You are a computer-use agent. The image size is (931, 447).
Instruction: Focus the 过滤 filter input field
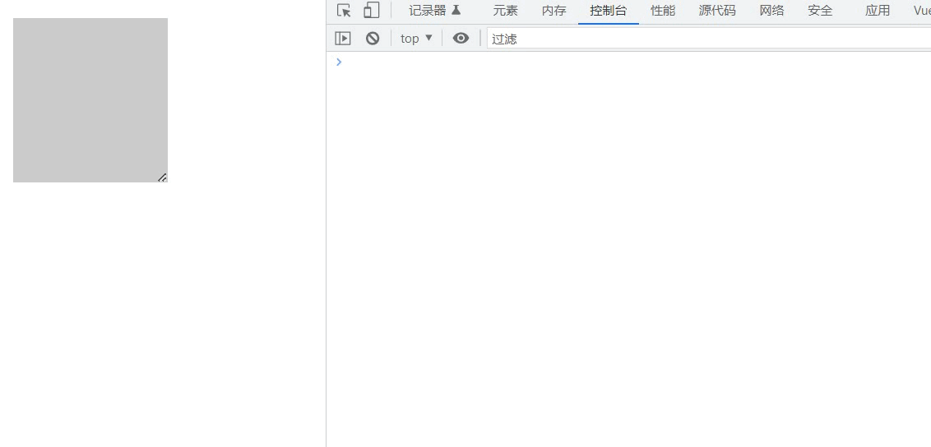[x=709, y=39]
